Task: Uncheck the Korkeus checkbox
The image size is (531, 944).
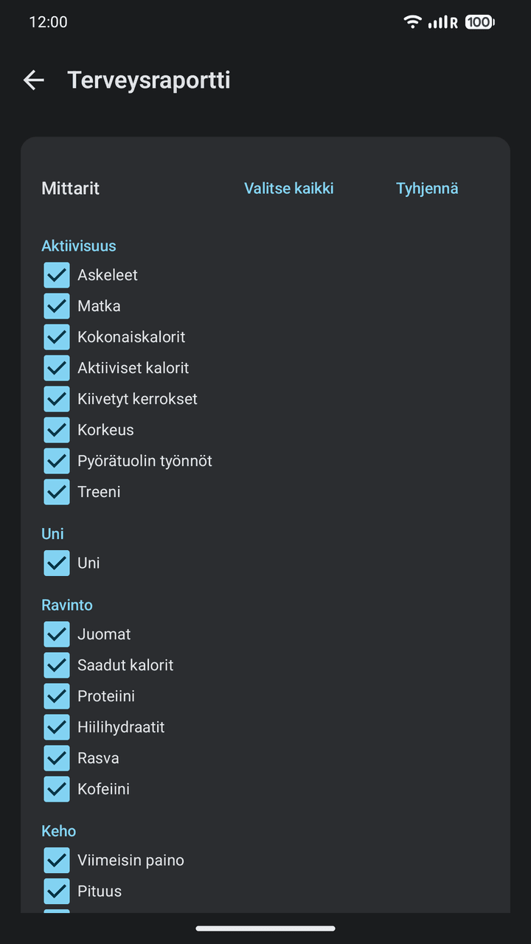Action: (57, 430)
